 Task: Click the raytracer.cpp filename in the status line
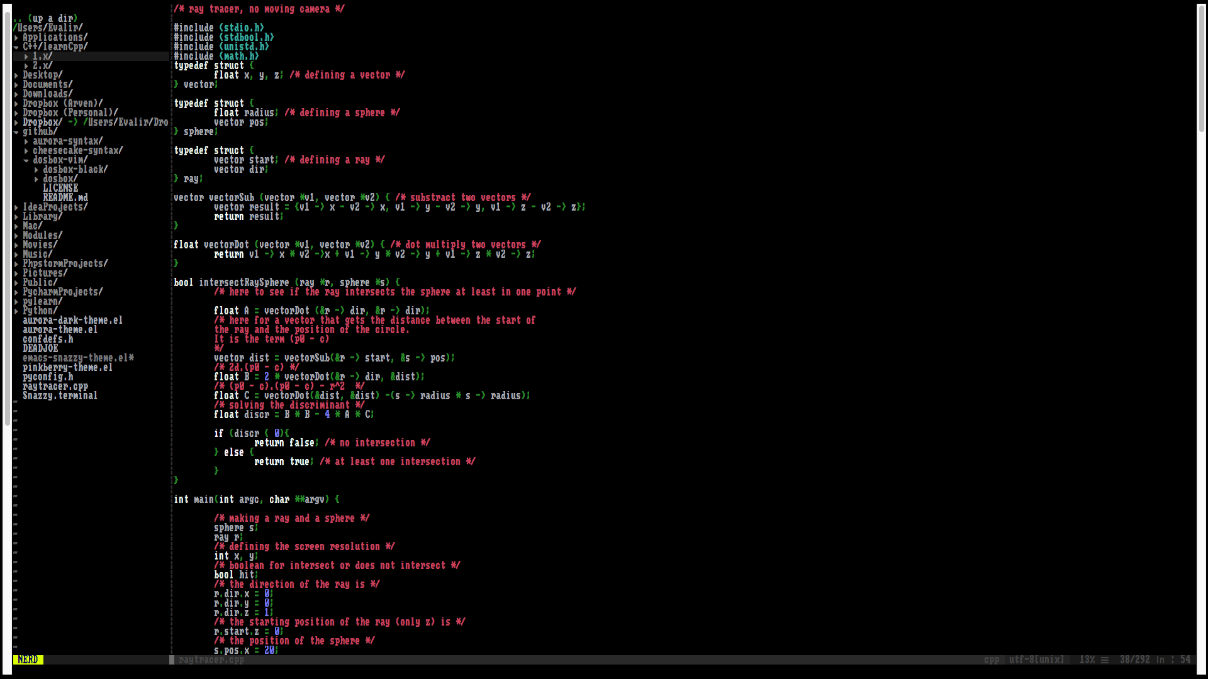click(x=211, y=660)
